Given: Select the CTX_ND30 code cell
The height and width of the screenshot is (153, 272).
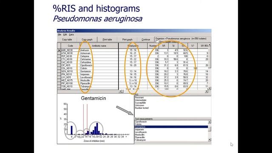Looking at the screenshot, I should (x=70, y=59).
